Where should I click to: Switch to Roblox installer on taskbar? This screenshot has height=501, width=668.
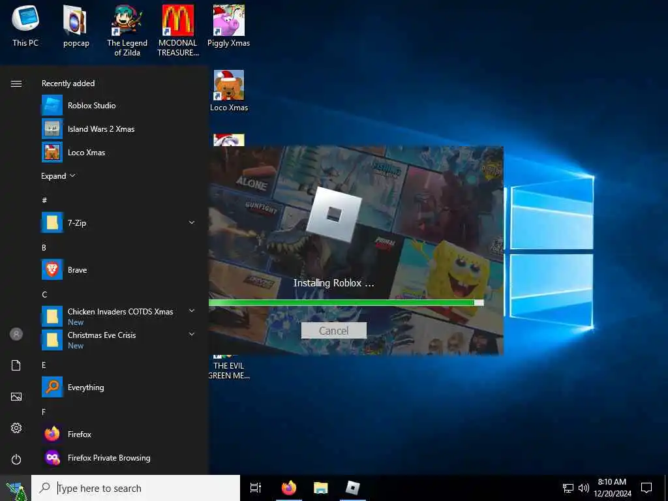(353, 488)
